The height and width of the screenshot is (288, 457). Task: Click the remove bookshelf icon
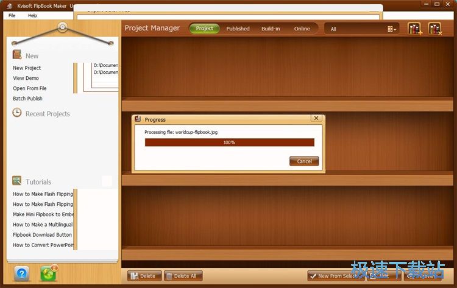click(x=435, y=29)
